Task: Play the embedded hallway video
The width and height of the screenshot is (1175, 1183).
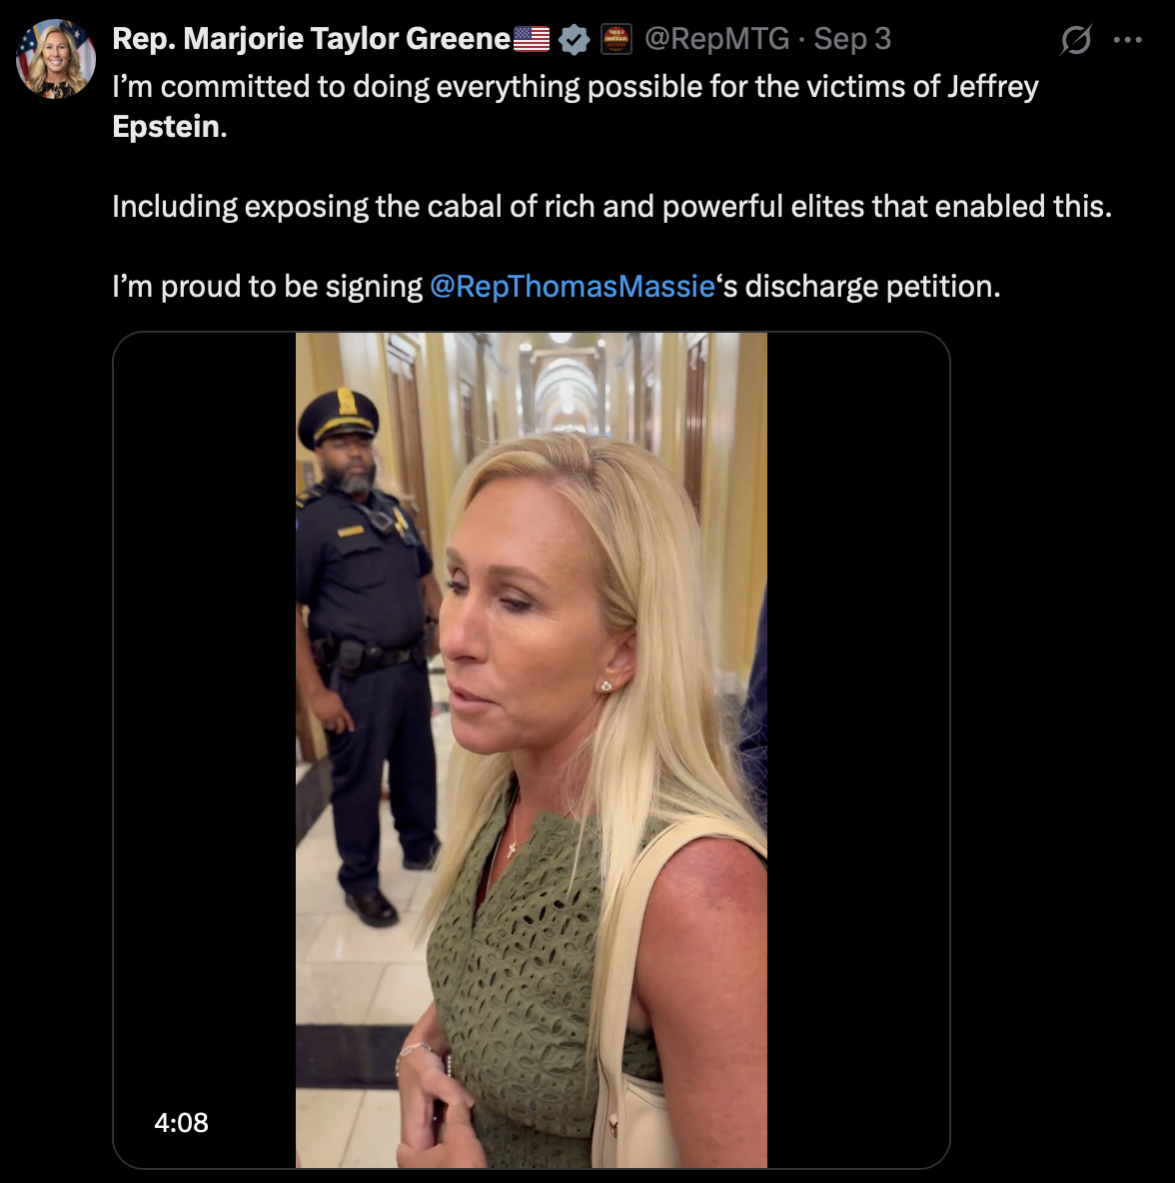Action: point(531,749)
